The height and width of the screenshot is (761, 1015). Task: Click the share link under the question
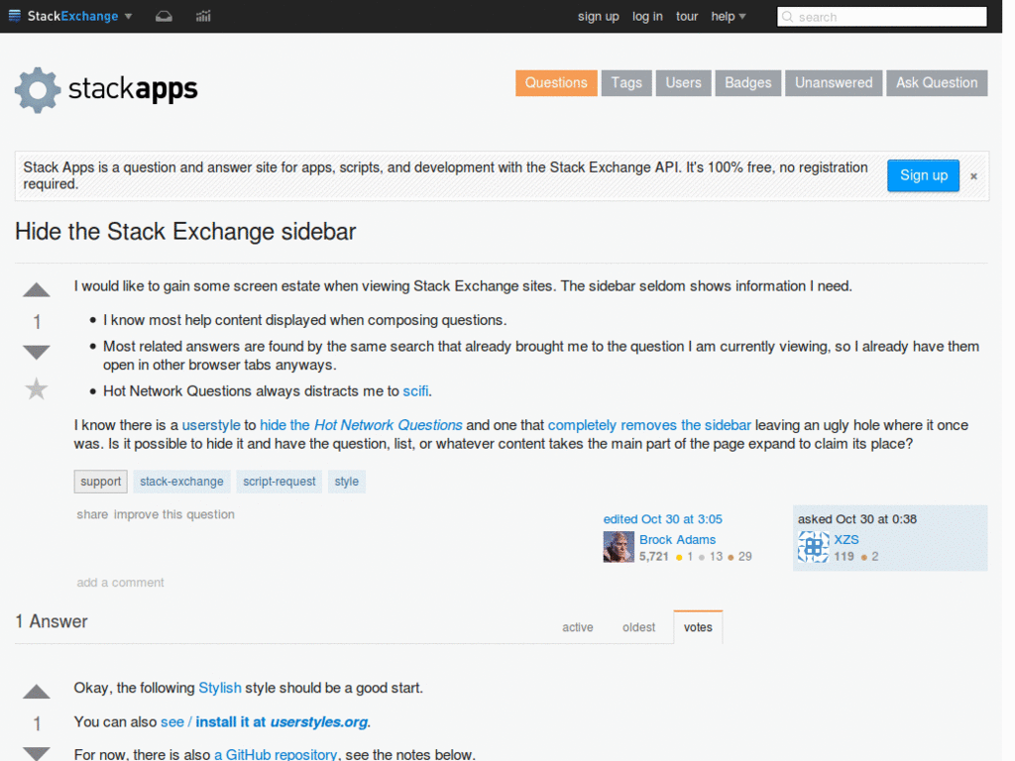(92, 514)
